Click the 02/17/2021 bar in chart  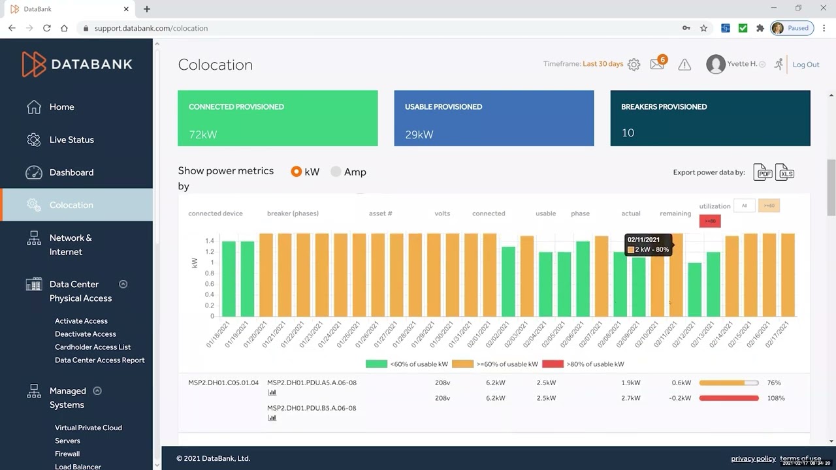[x=788, y=275]
